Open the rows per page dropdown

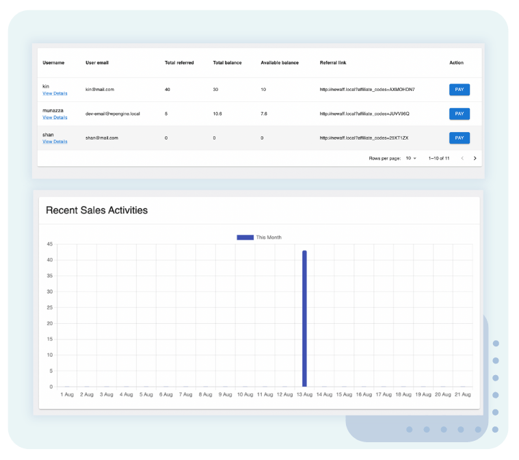(411, 158)
